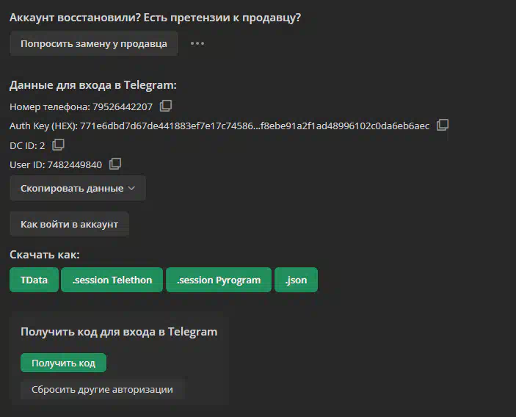This screenshot has width=516, height=417.
Task: Copy the User ID value
Action: [115, 164]
